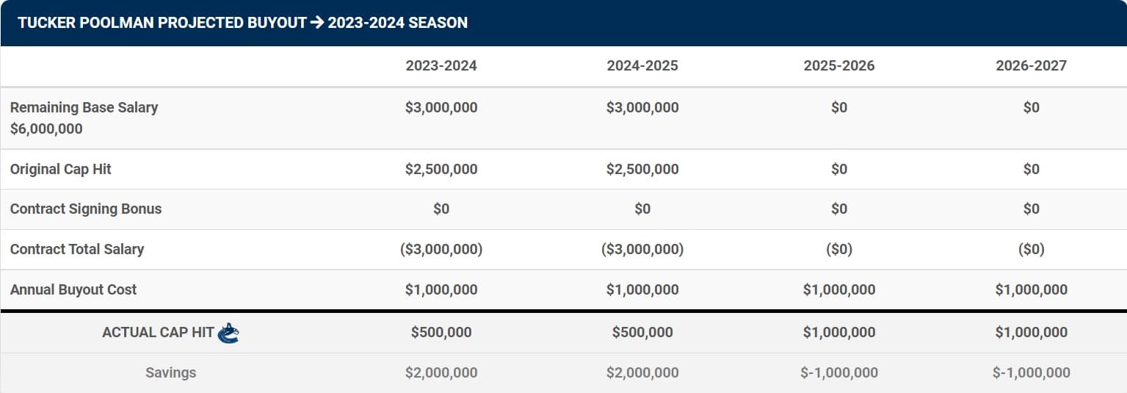Click the Tucker Poolman Projected Buyout header title

pyautogui.click(x=242, y=22)
